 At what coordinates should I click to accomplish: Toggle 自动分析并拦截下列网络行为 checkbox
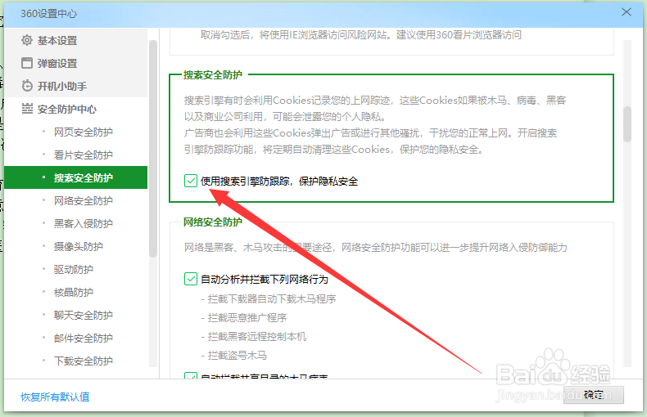(x=191, y=279)
